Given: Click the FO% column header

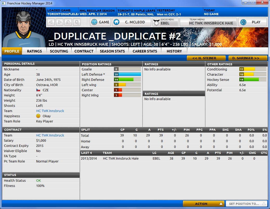Looking at the screenshot, I should pyautogui.click(x=251, y=130).
